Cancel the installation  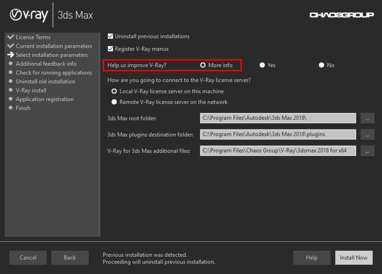28,258
